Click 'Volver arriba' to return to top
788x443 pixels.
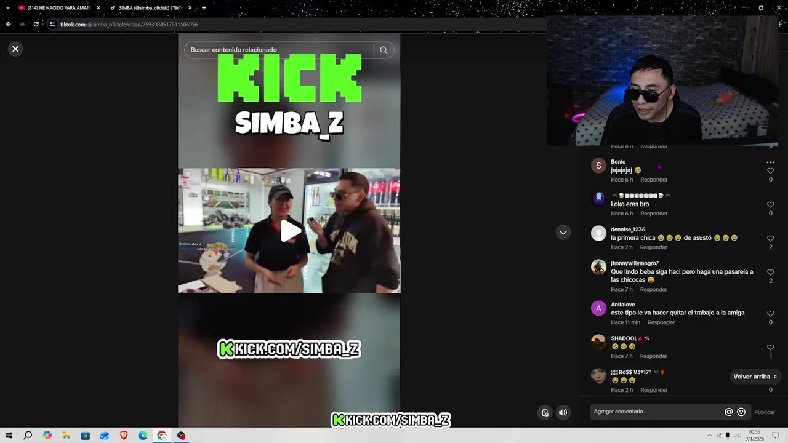pos(755,377)
